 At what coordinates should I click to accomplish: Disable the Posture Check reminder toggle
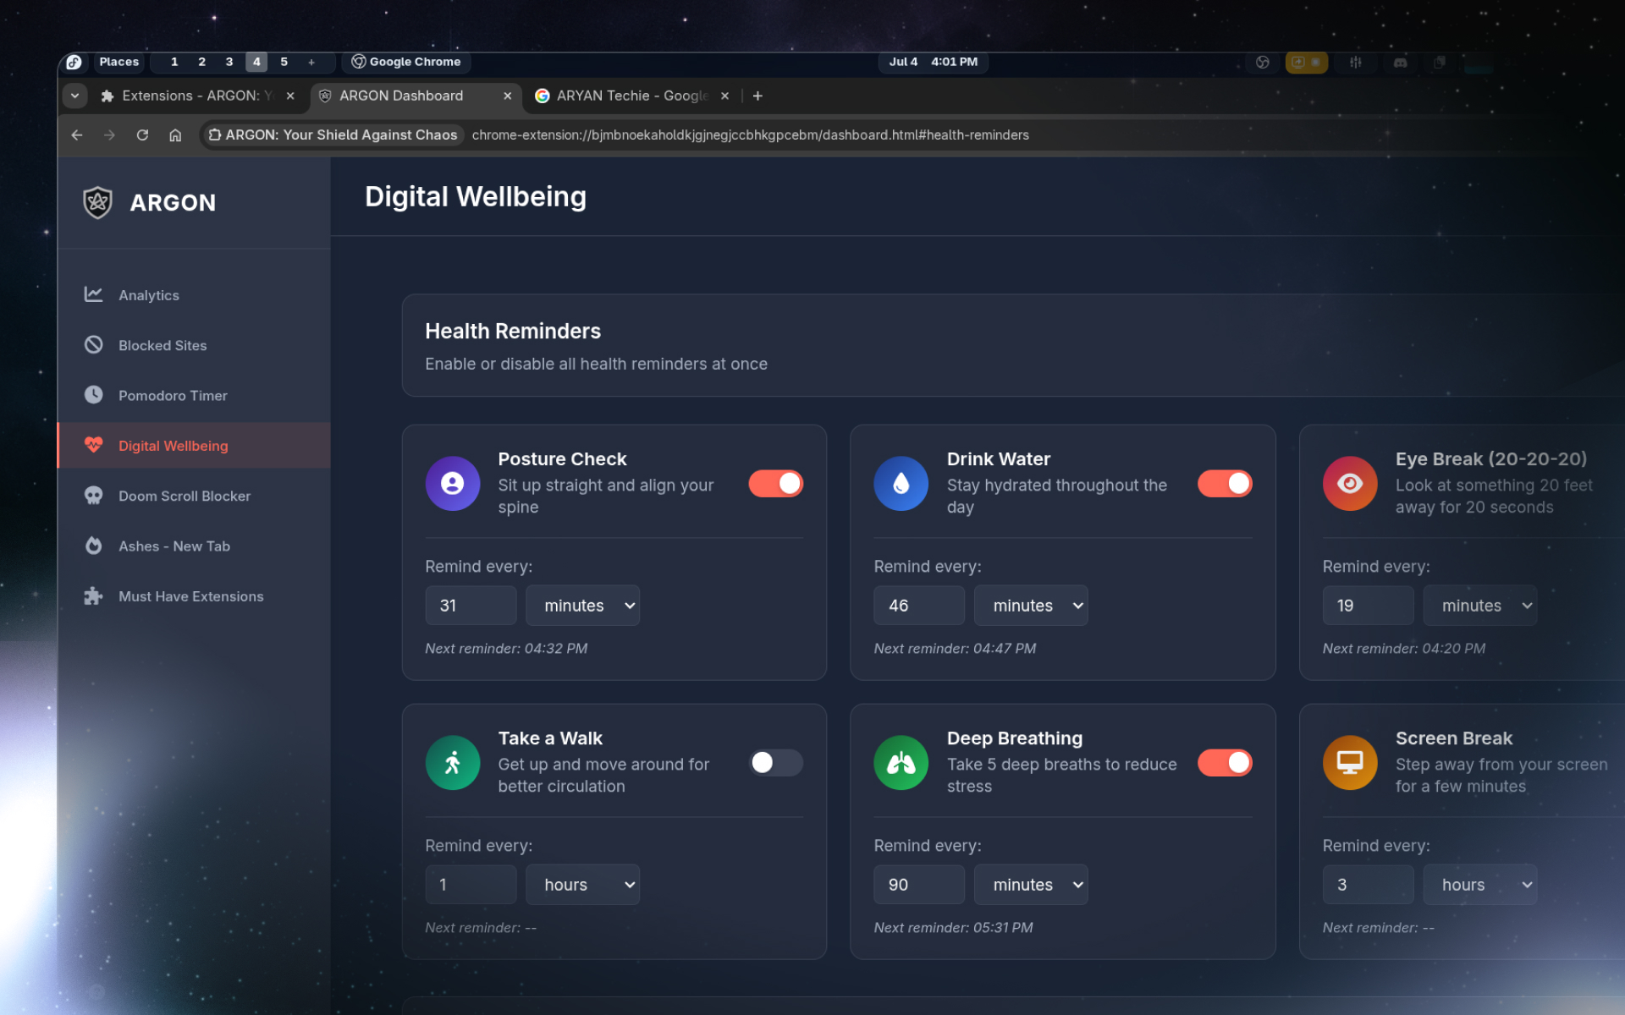775,483
